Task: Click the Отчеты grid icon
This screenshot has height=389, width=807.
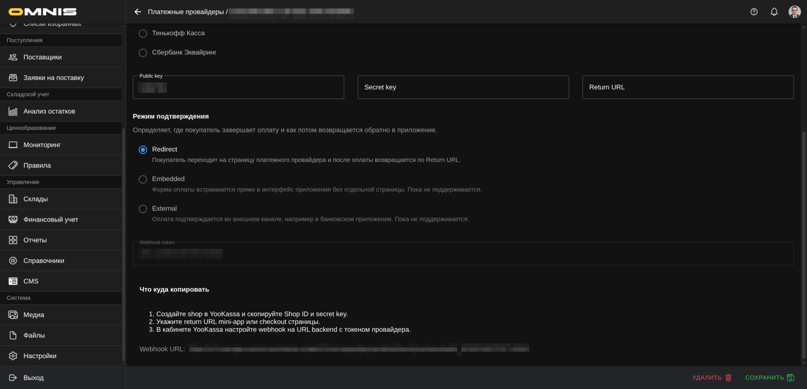Action: click(x=12, y=240)
